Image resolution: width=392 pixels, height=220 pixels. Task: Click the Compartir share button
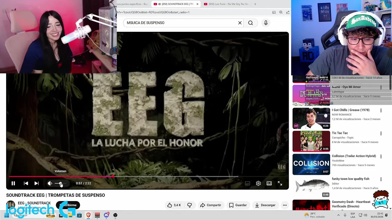[x=210, y=205]
